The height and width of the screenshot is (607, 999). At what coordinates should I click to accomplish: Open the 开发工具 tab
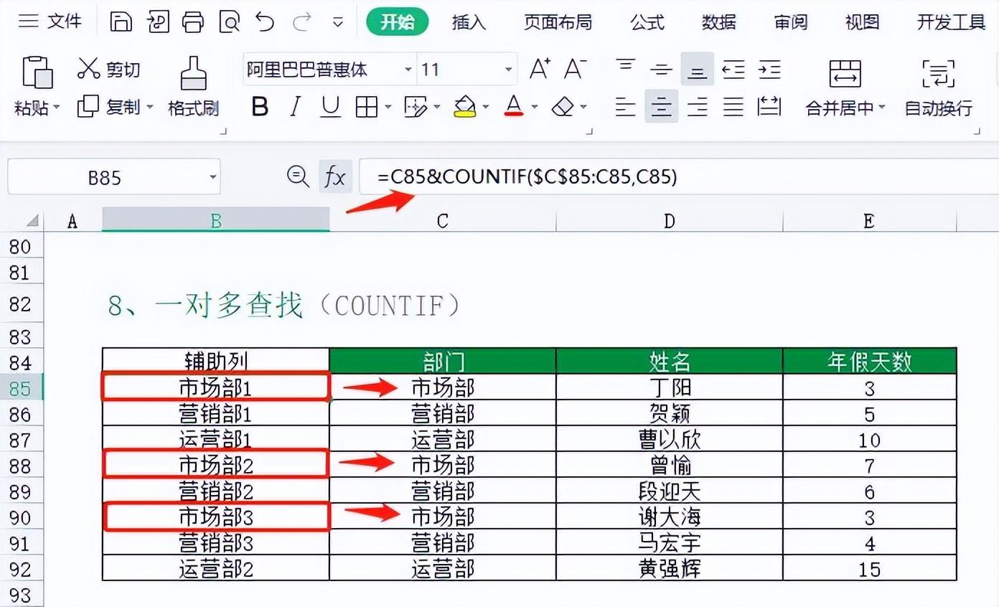pos(952,22)
